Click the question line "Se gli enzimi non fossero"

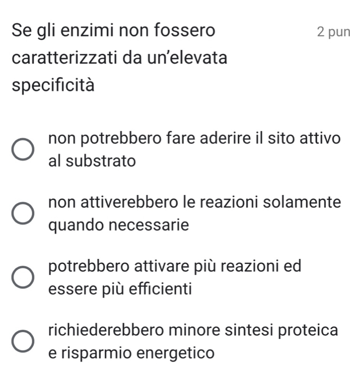pyautogui.click(x=114, y=31)
